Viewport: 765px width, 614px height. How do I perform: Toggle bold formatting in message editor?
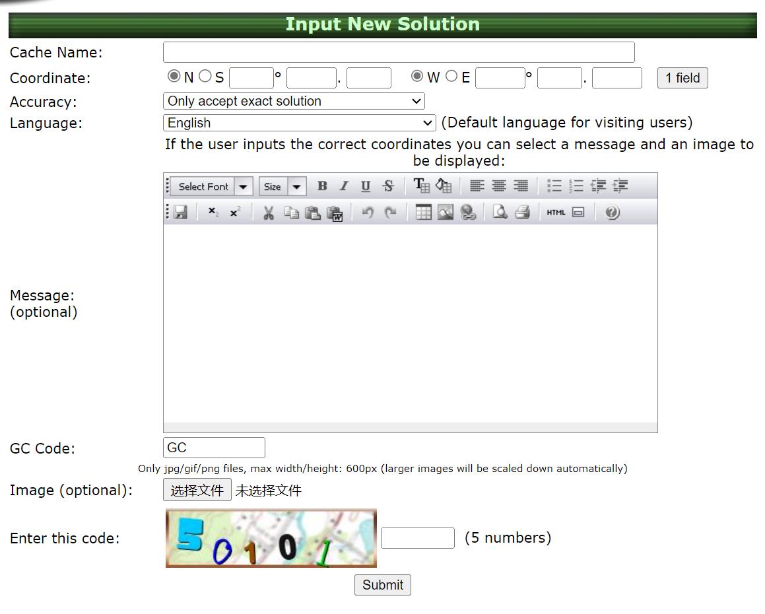tap(322, 186)
